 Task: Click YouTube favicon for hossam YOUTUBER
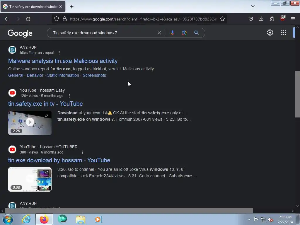pyautogui.click(x=12, y=149)
